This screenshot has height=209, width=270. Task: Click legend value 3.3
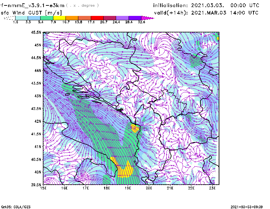[28, 22]
